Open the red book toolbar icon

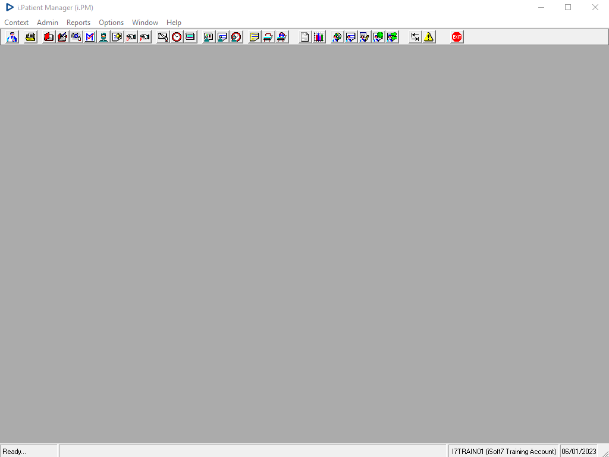pos(49,37)
